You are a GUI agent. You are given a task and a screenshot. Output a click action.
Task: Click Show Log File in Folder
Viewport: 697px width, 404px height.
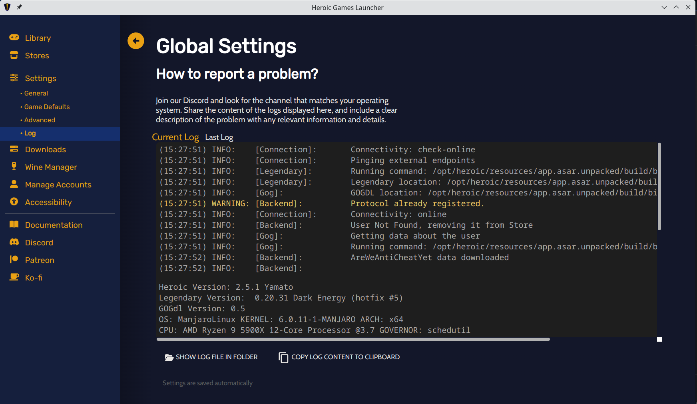(x=211, y=357)
